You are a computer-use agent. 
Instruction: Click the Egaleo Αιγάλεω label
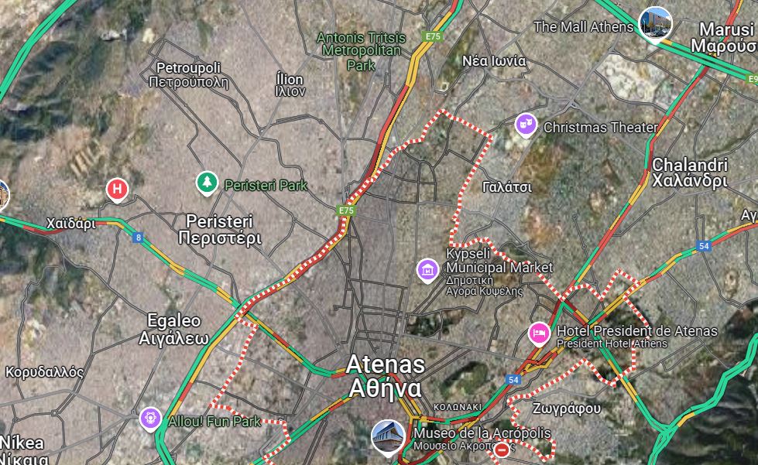point(174,329)
